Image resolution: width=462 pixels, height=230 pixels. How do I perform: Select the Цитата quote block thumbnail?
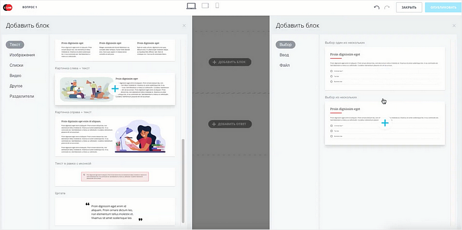click(x=115, y=212)
